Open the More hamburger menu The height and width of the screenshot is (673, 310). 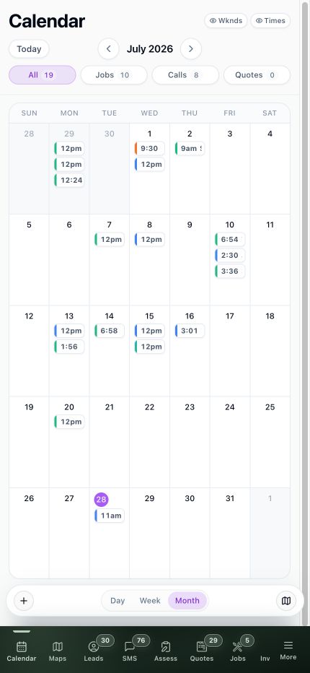(288, 645)
